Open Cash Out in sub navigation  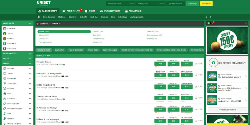pyautogui.click(x=94, y=17)
